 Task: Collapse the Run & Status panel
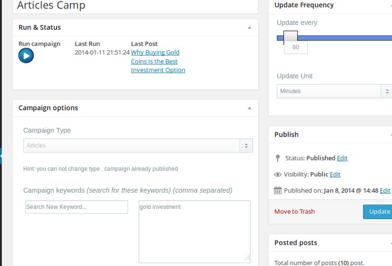tap(249, 28)
